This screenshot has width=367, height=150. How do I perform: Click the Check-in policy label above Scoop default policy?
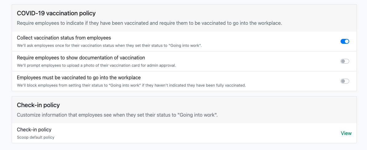click(x=34, y=130)
